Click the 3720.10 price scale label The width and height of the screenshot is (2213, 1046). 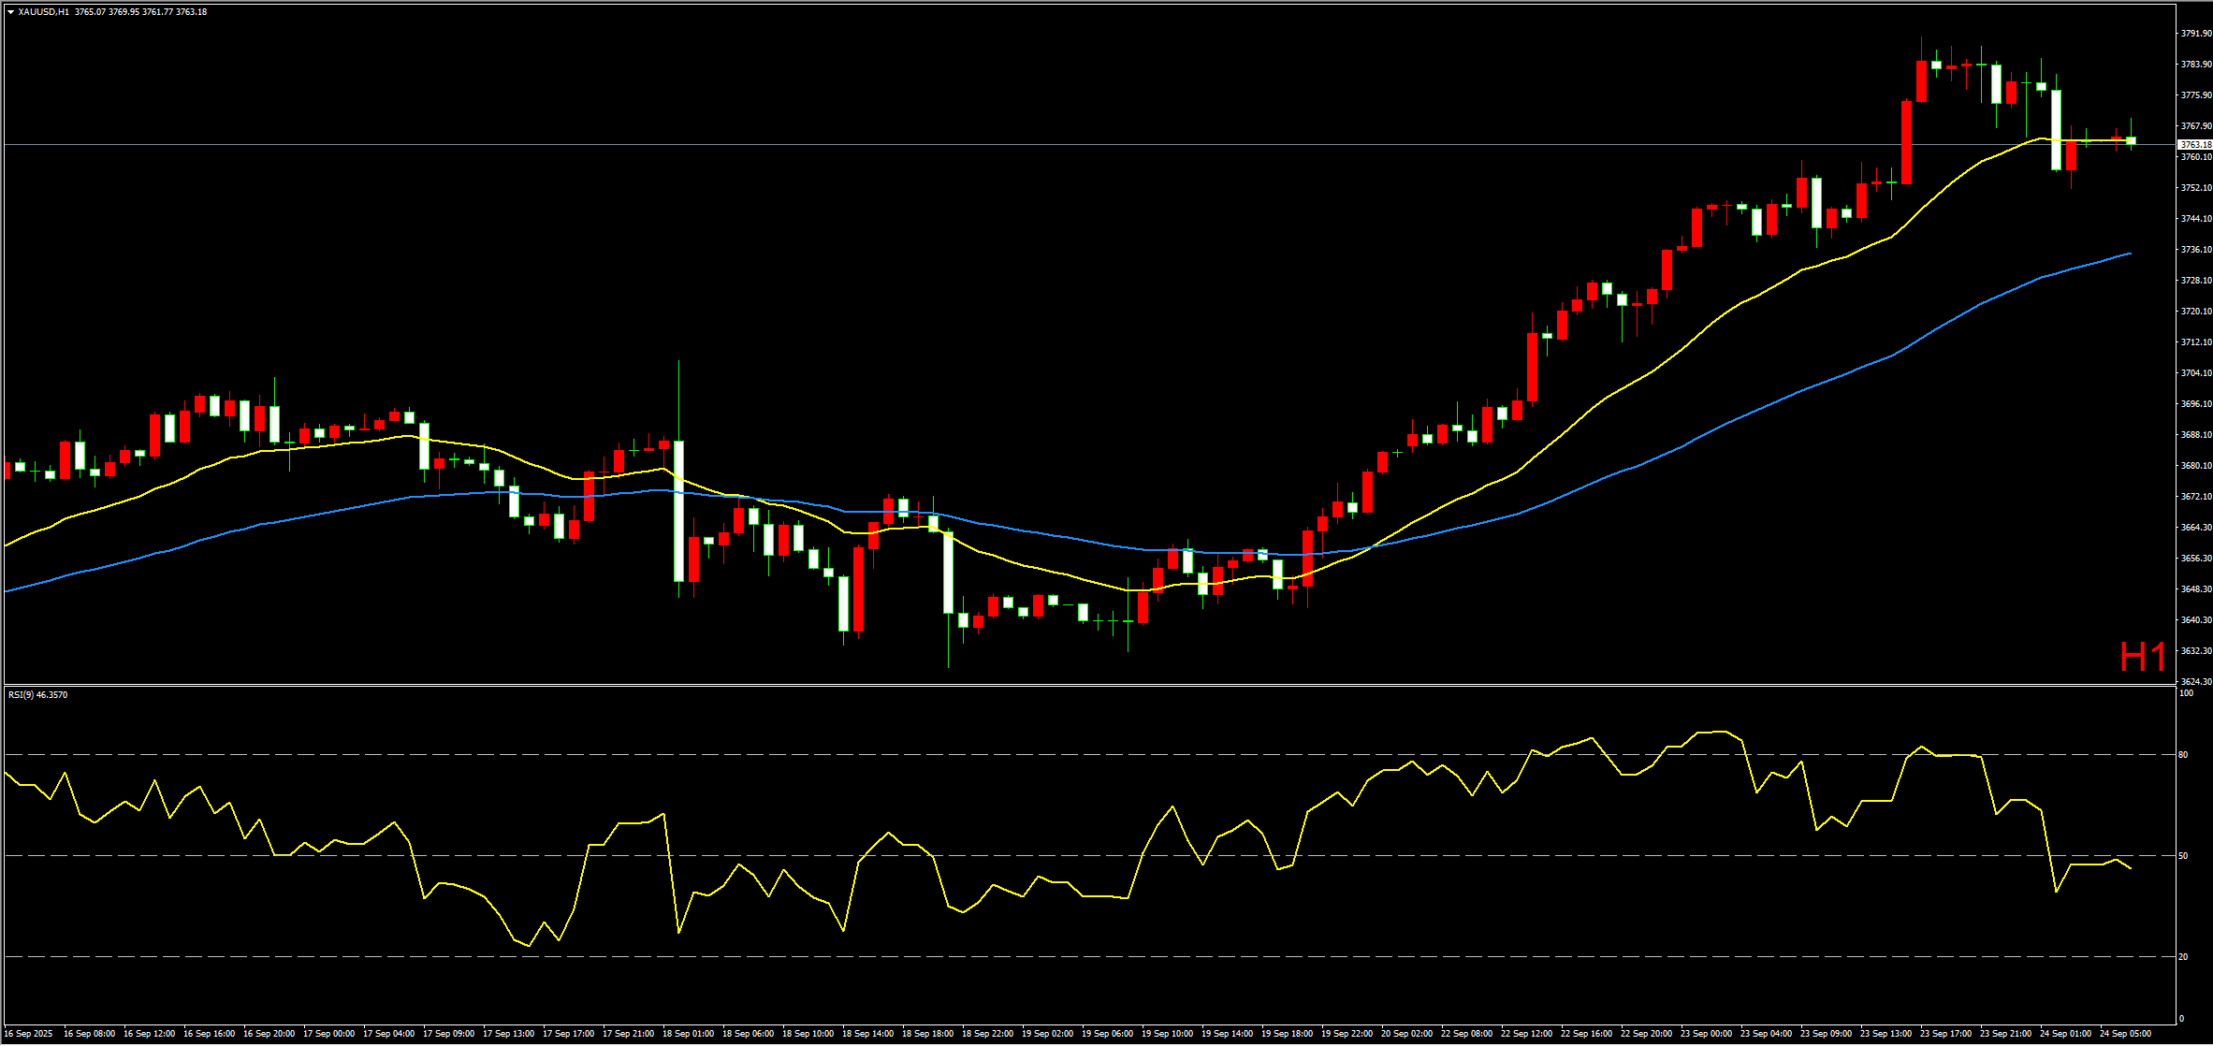(x=2195, y=312)
